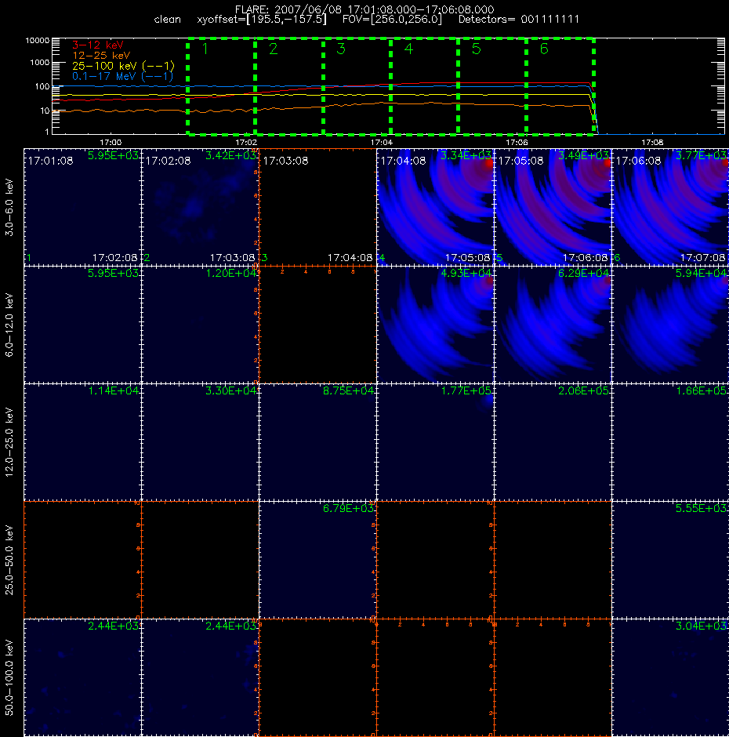The image size is (729, 737).
Task: Click the red 3-12 keV legend entry
Action: pos(98,45)
